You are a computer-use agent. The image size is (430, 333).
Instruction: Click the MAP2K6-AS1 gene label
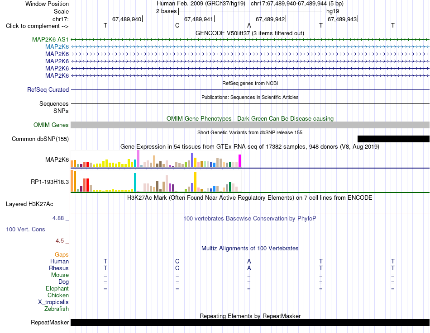[x=50, y=39]
